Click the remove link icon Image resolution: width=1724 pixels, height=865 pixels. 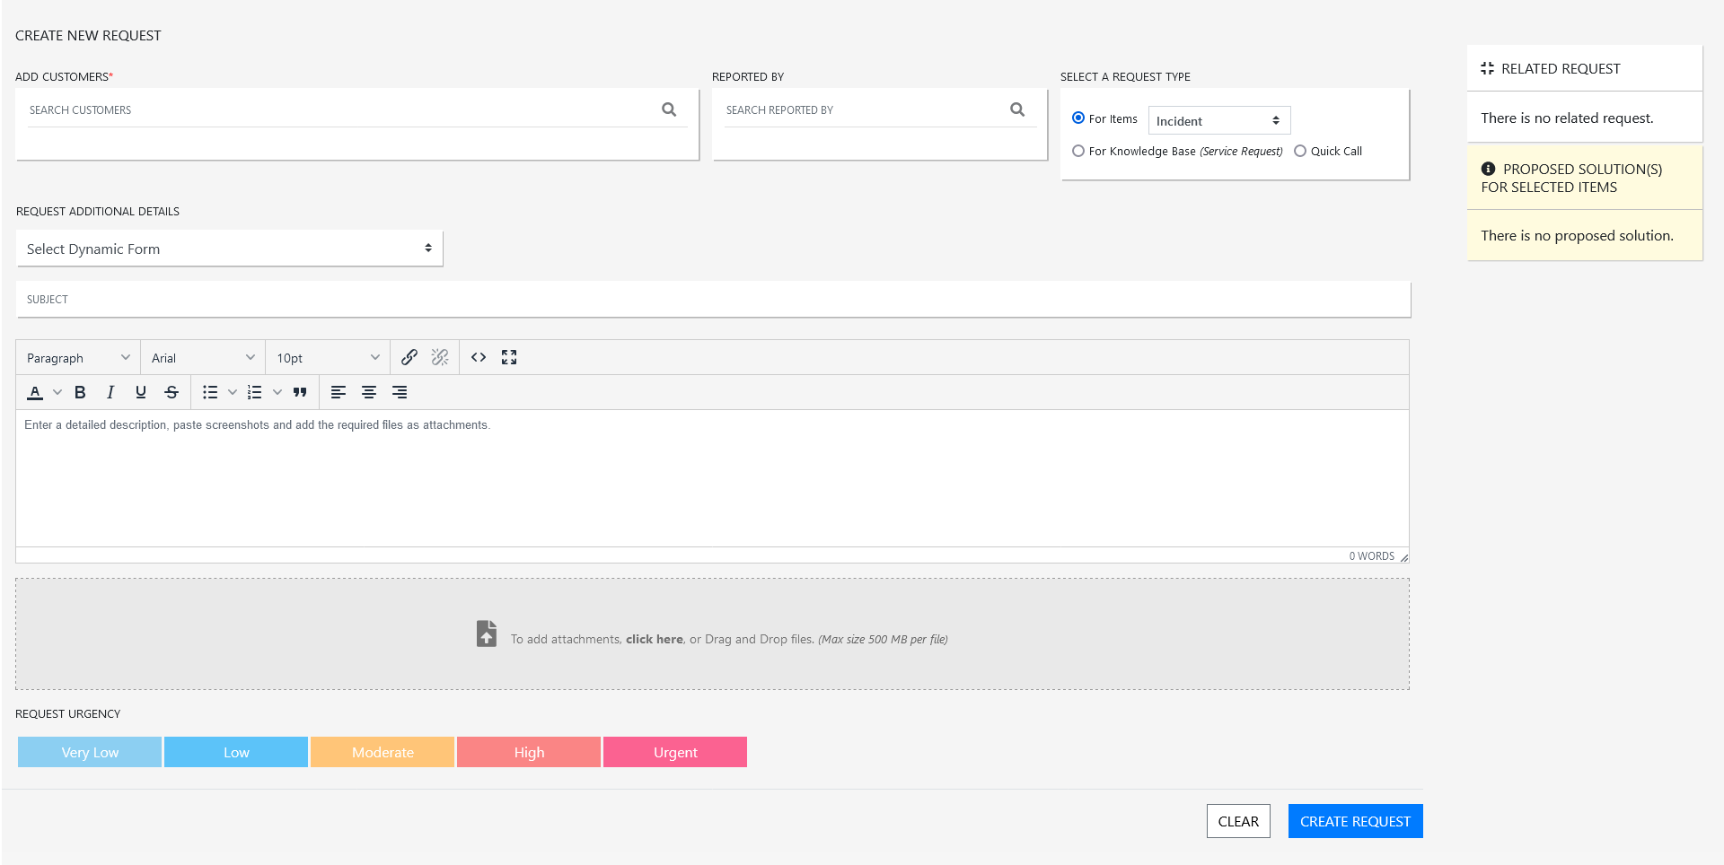[x=440, y=356]
